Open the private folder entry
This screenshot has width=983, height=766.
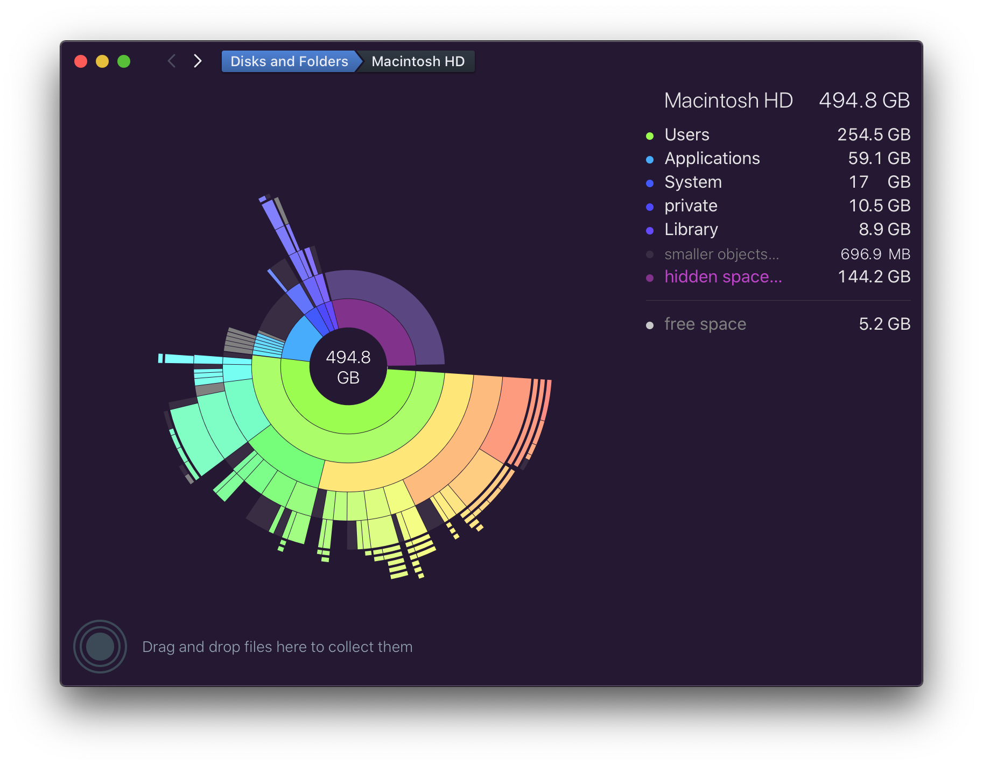pos(778,205)
